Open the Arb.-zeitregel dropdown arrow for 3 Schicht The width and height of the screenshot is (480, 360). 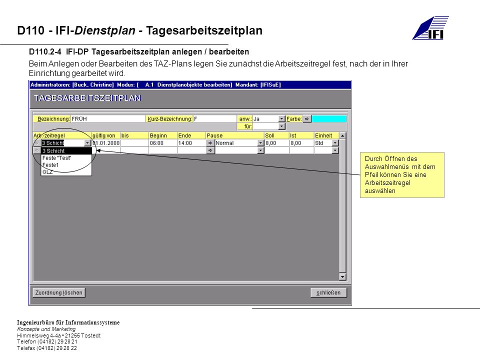tap(87, 143)
